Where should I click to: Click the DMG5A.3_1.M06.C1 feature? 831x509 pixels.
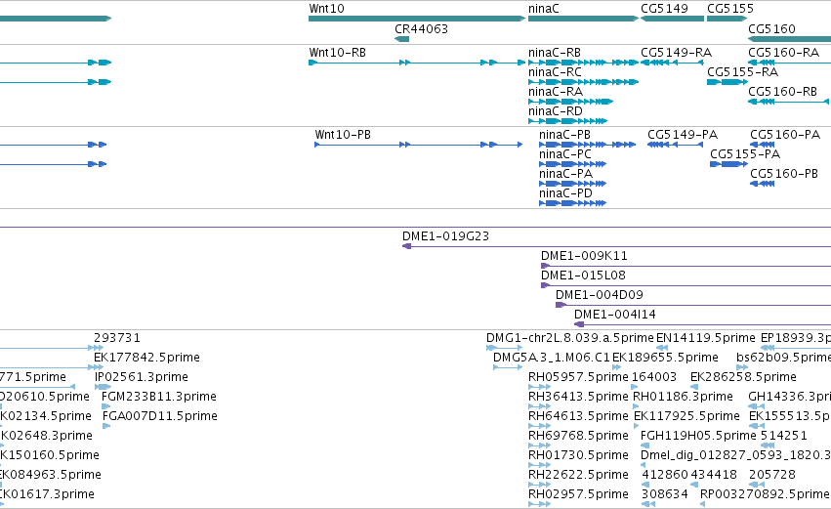click(x=508, y=367)
